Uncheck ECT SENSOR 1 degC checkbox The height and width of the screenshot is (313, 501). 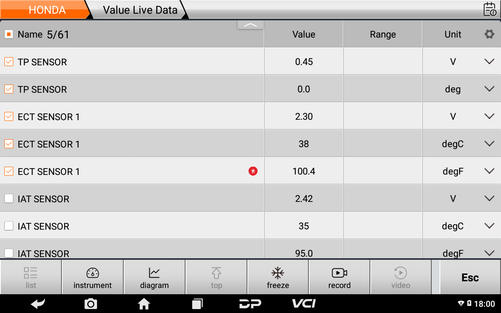[x=9, y=144]
